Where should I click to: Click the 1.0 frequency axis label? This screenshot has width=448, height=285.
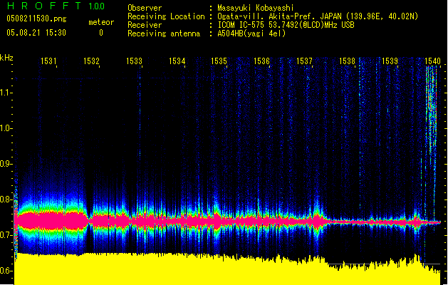6,128
